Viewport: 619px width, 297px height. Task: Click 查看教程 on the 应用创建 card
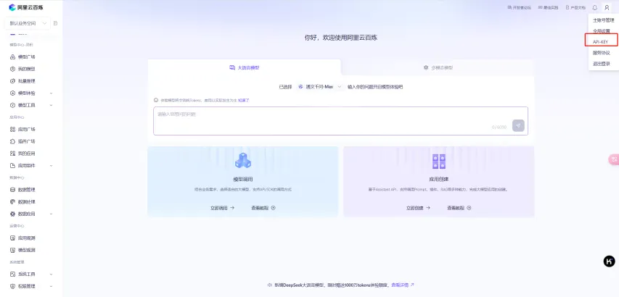pyautogui.click(x=459, y=208)
